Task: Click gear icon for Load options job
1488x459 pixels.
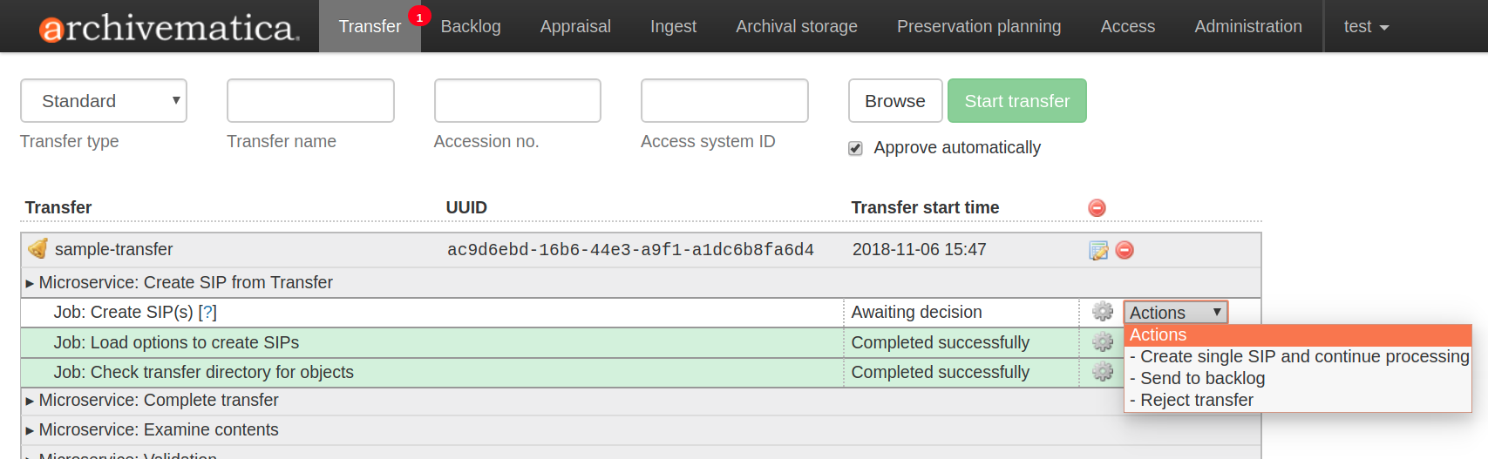Action: pos(1103,342)
